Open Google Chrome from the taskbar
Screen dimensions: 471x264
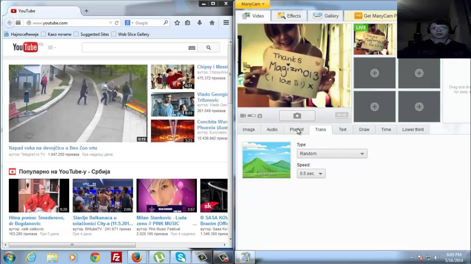(95, 257)
